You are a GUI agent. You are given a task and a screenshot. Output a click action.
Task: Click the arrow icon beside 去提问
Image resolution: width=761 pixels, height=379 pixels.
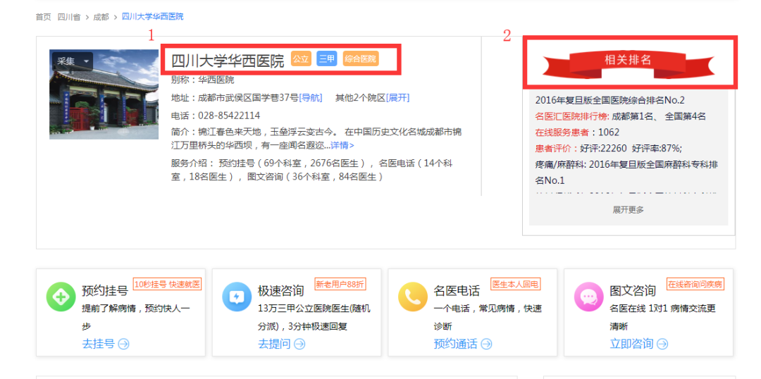pos(300,344)
